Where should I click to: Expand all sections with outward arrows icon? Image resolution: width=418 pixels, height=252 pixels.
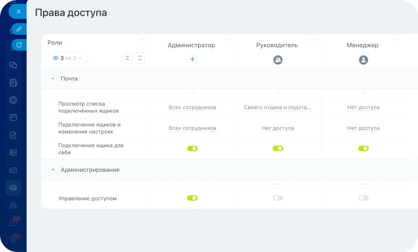pyautogui.click(x=140, y=58)
